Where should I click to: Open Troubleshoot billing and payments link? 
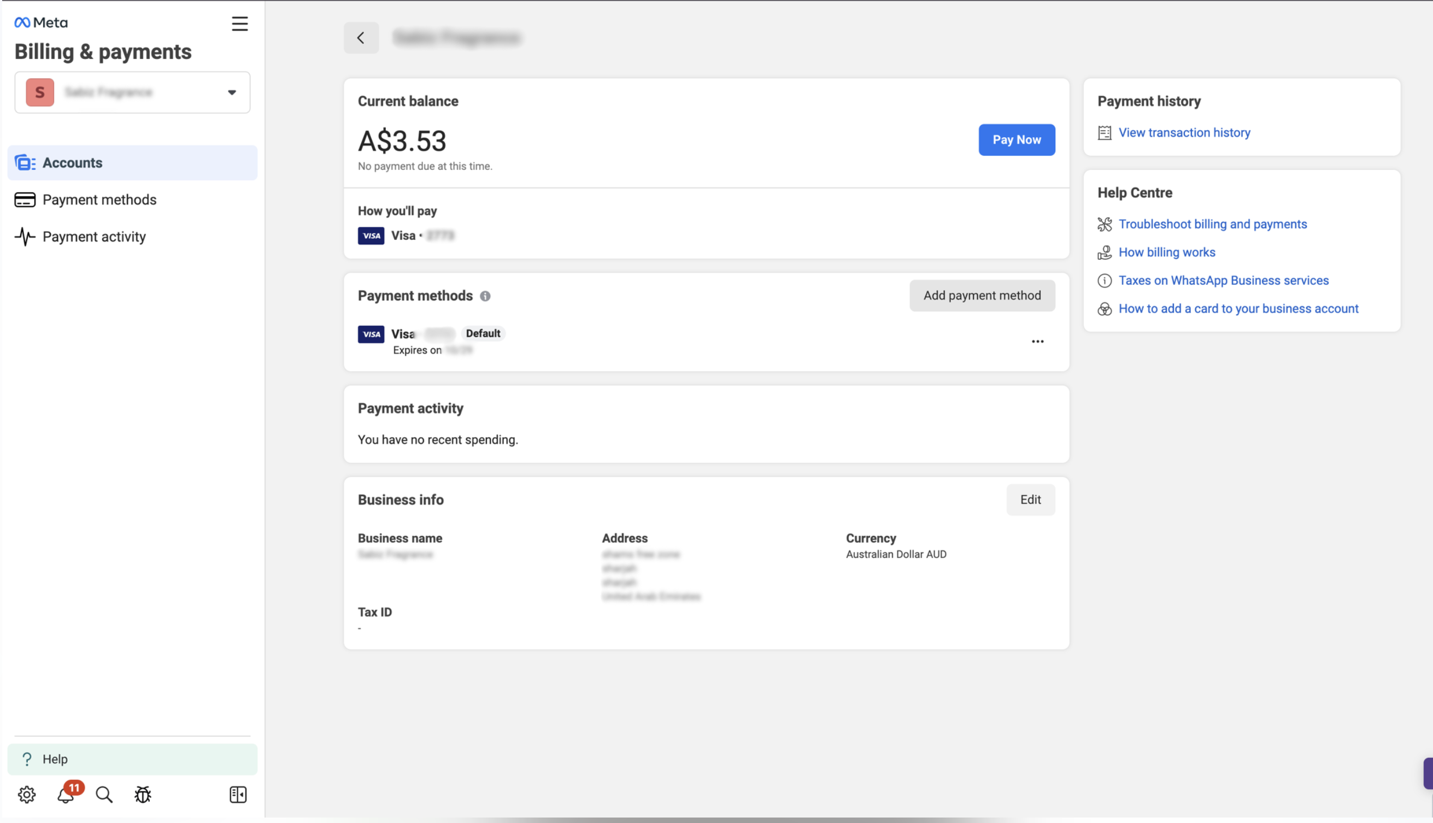point(1212,224)
